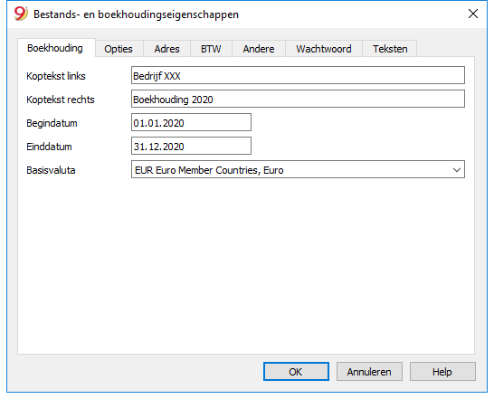This screenshot has width=494, height=399.
Task: Click the Koptekst links input field
Action: tap(298, 75)
